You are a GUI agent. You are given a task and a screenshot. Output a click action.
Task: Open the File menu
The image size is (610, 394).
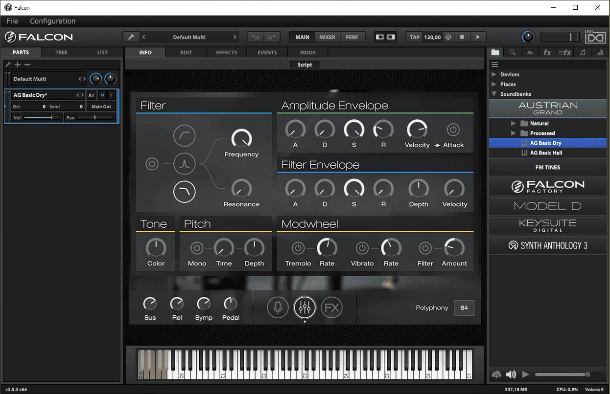point(12,21)
